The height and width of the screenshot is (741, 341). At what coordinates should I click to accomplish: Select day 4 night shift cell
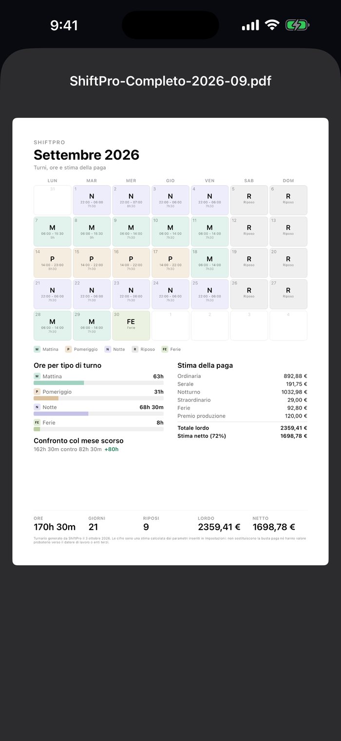[x=209, y=200]
